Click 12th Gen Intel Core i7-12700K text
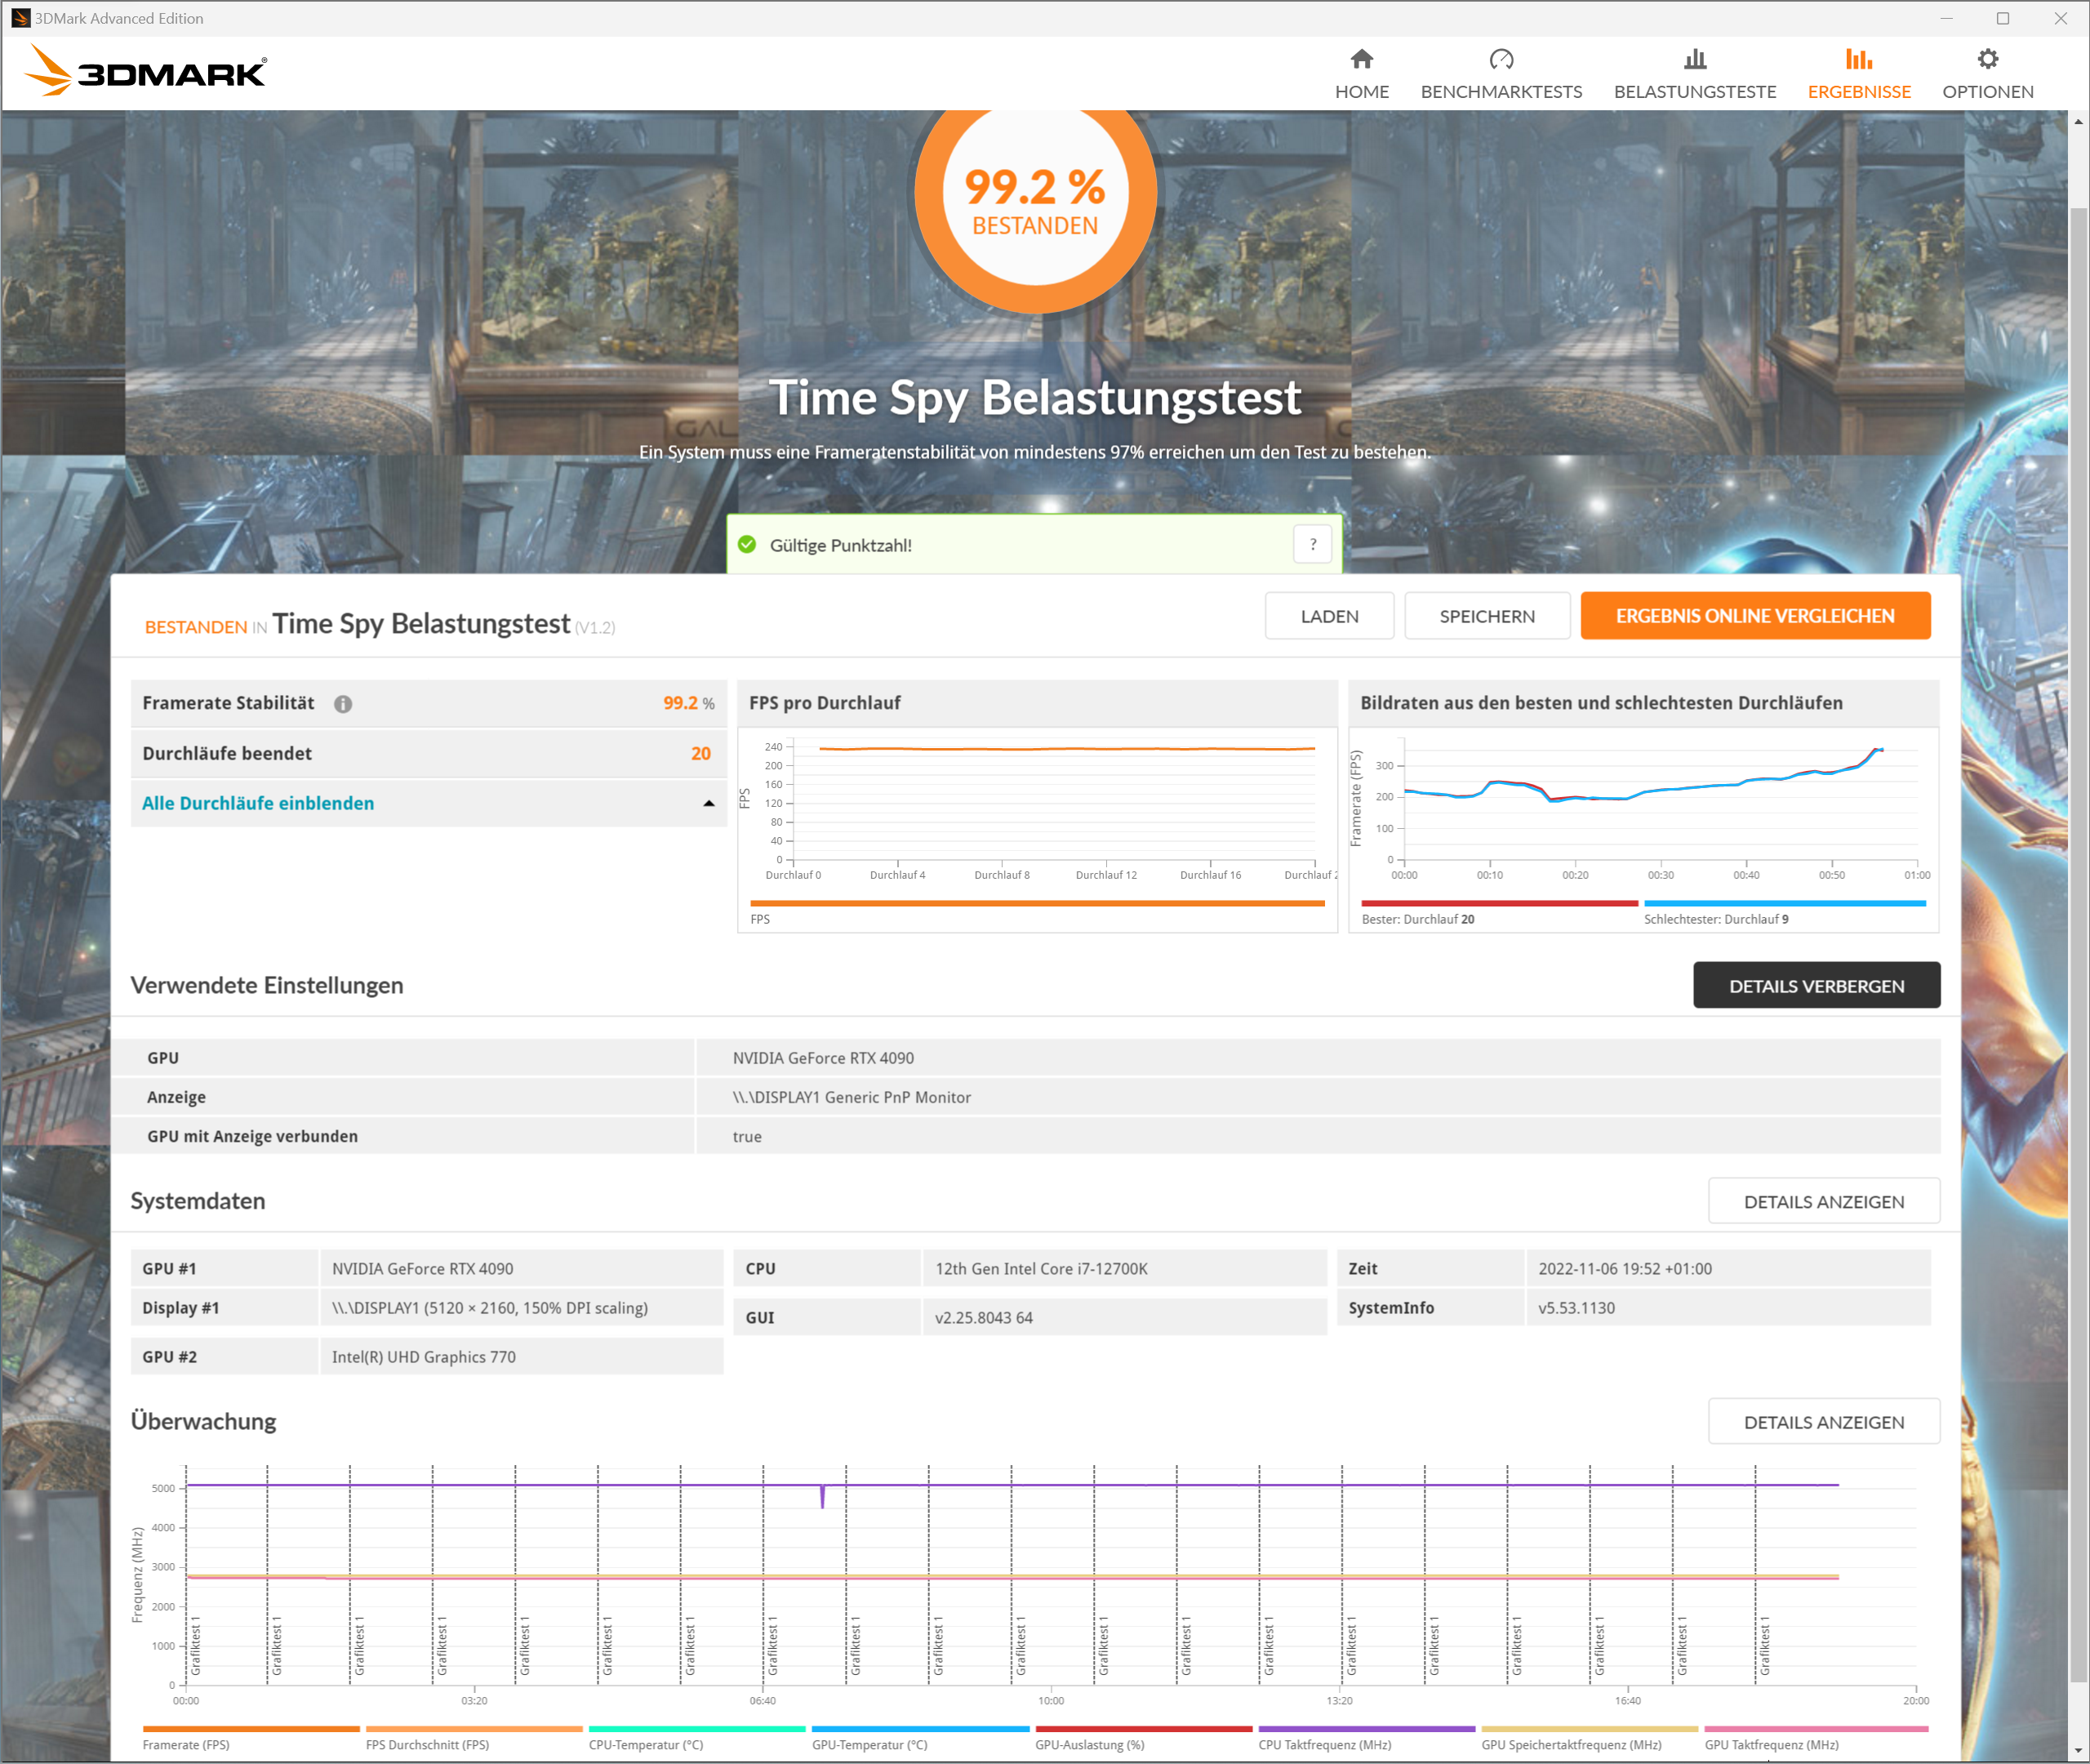Screen dimensions: 2090x1764 [x=1042, y=1269]
